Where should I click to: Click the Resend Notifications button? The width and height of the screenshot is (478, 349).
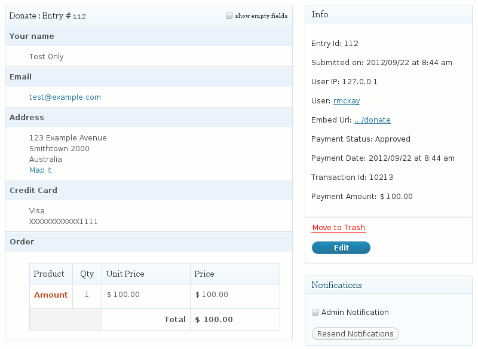click(355, 333)
